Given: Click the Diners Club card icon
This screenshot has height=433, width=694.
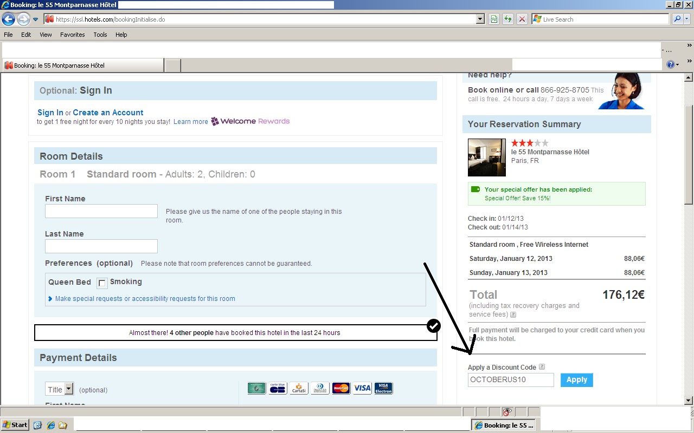Looking at the screenshot, I should point(320,388).
